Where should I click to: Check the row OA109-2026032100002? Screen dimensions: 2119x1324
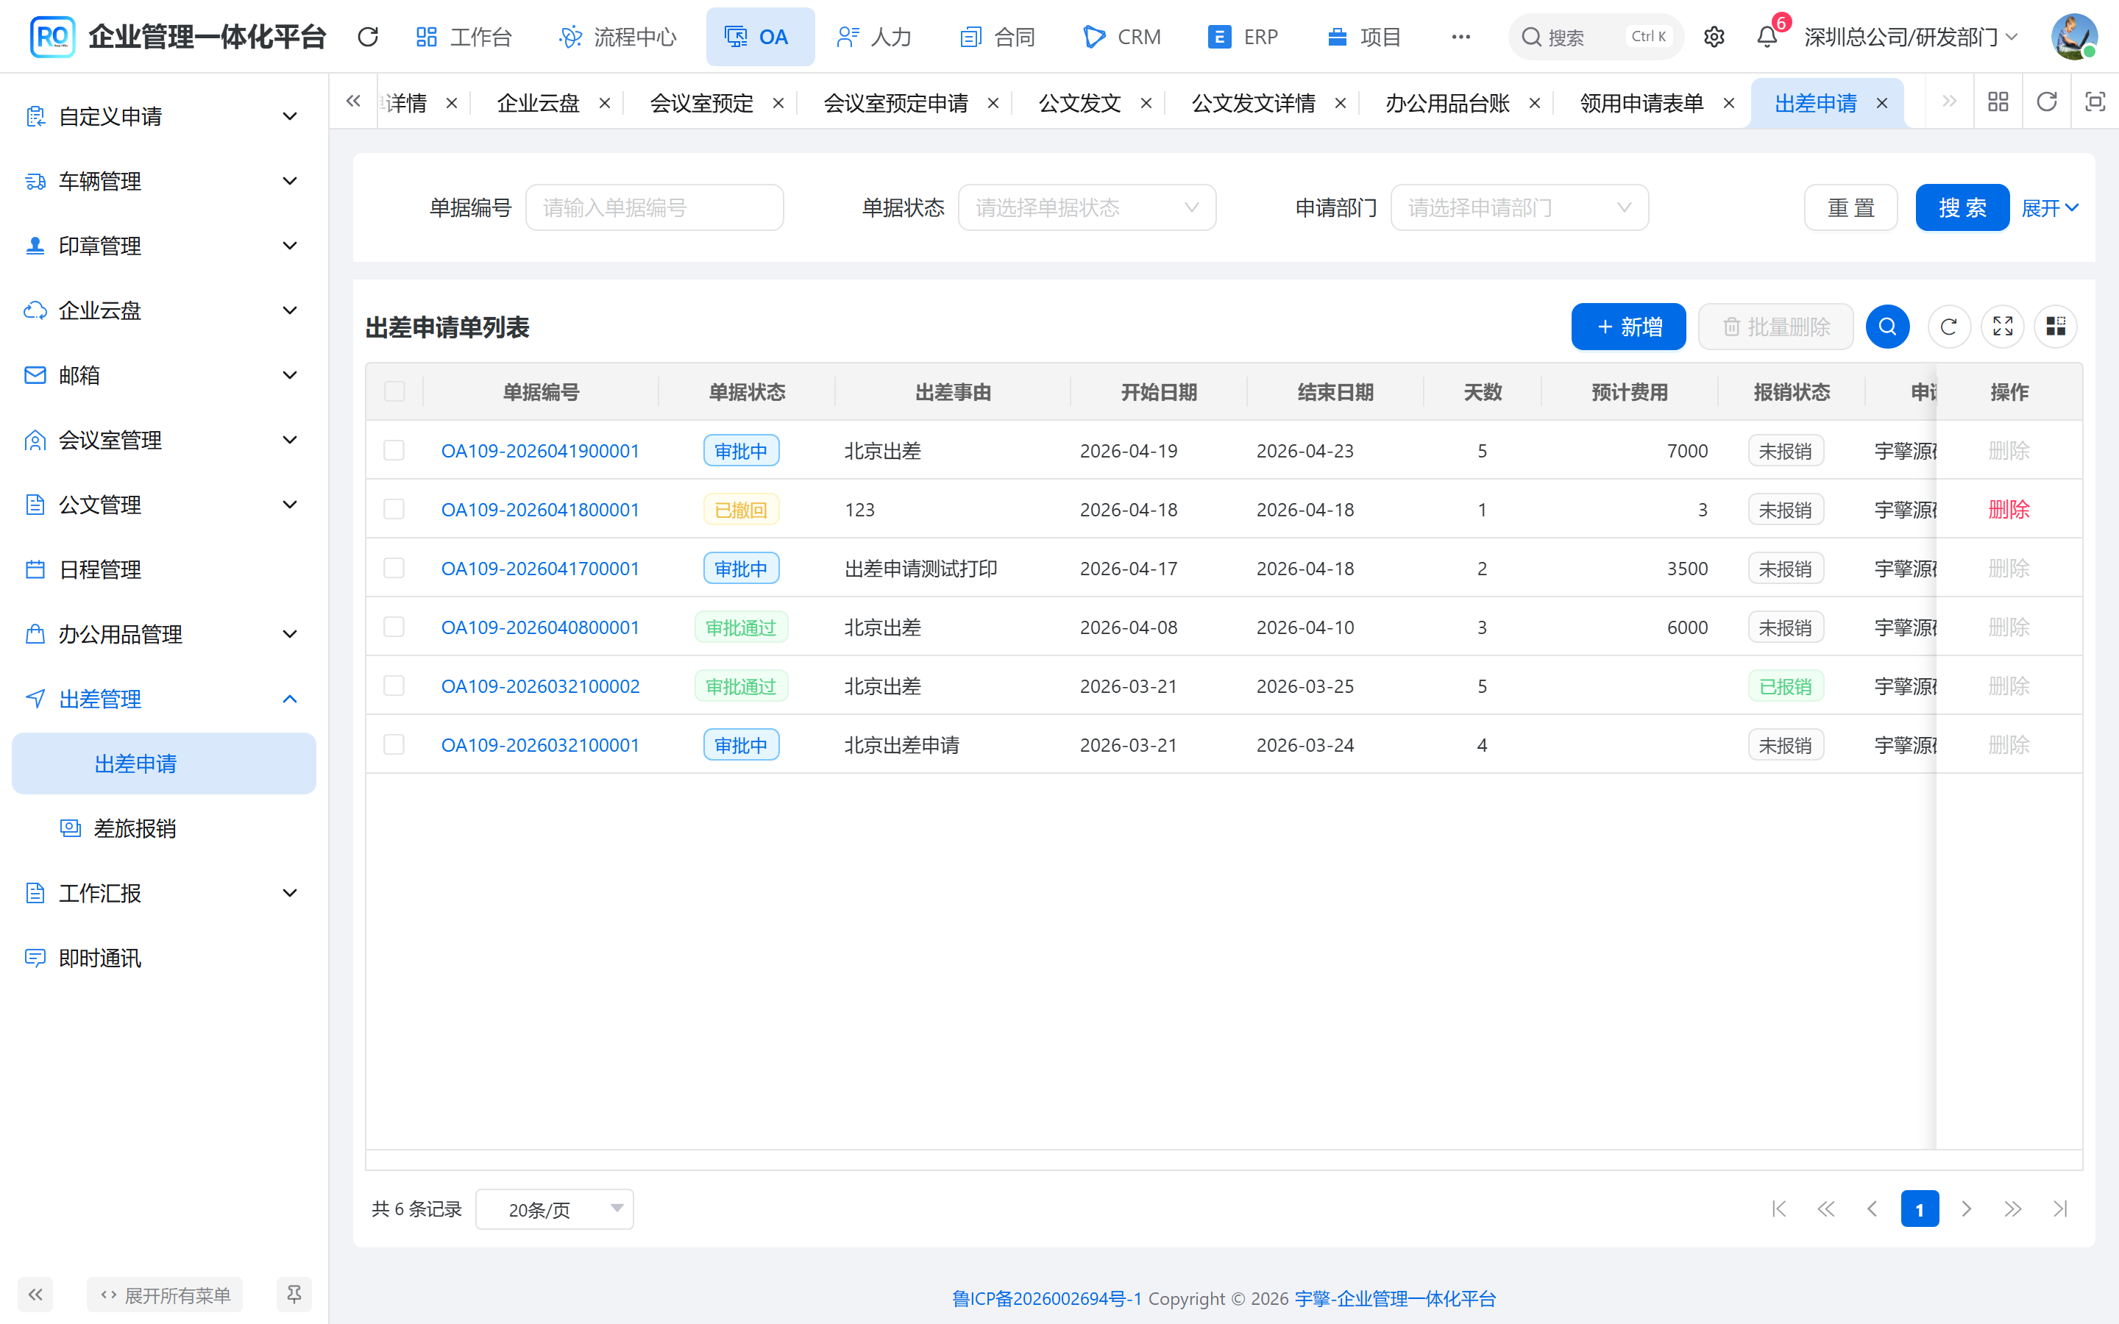394,686
